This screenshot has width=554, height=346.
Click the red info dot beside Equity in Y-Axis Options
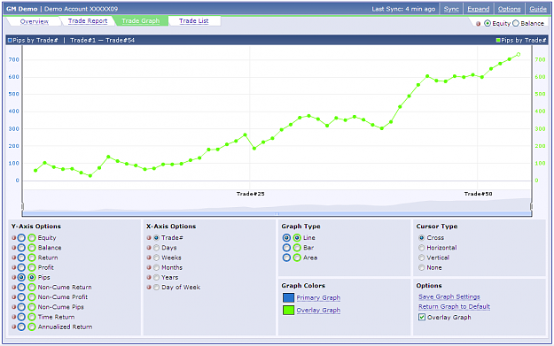point(14,238)
